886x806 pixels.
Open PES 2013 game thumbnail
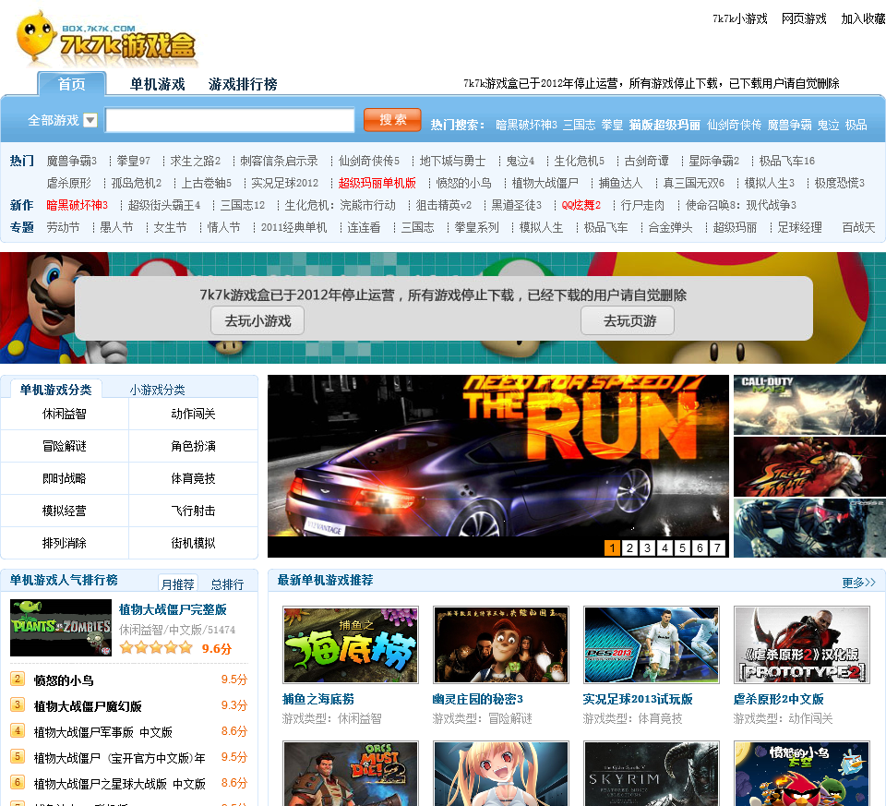pos(652,645)
